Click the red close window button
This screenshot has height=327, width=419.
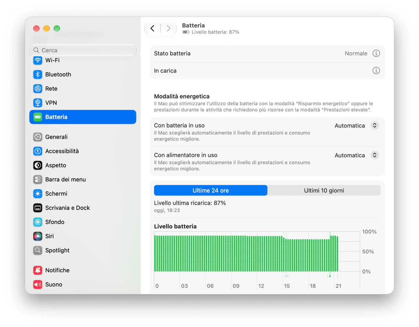pos(36,28)
